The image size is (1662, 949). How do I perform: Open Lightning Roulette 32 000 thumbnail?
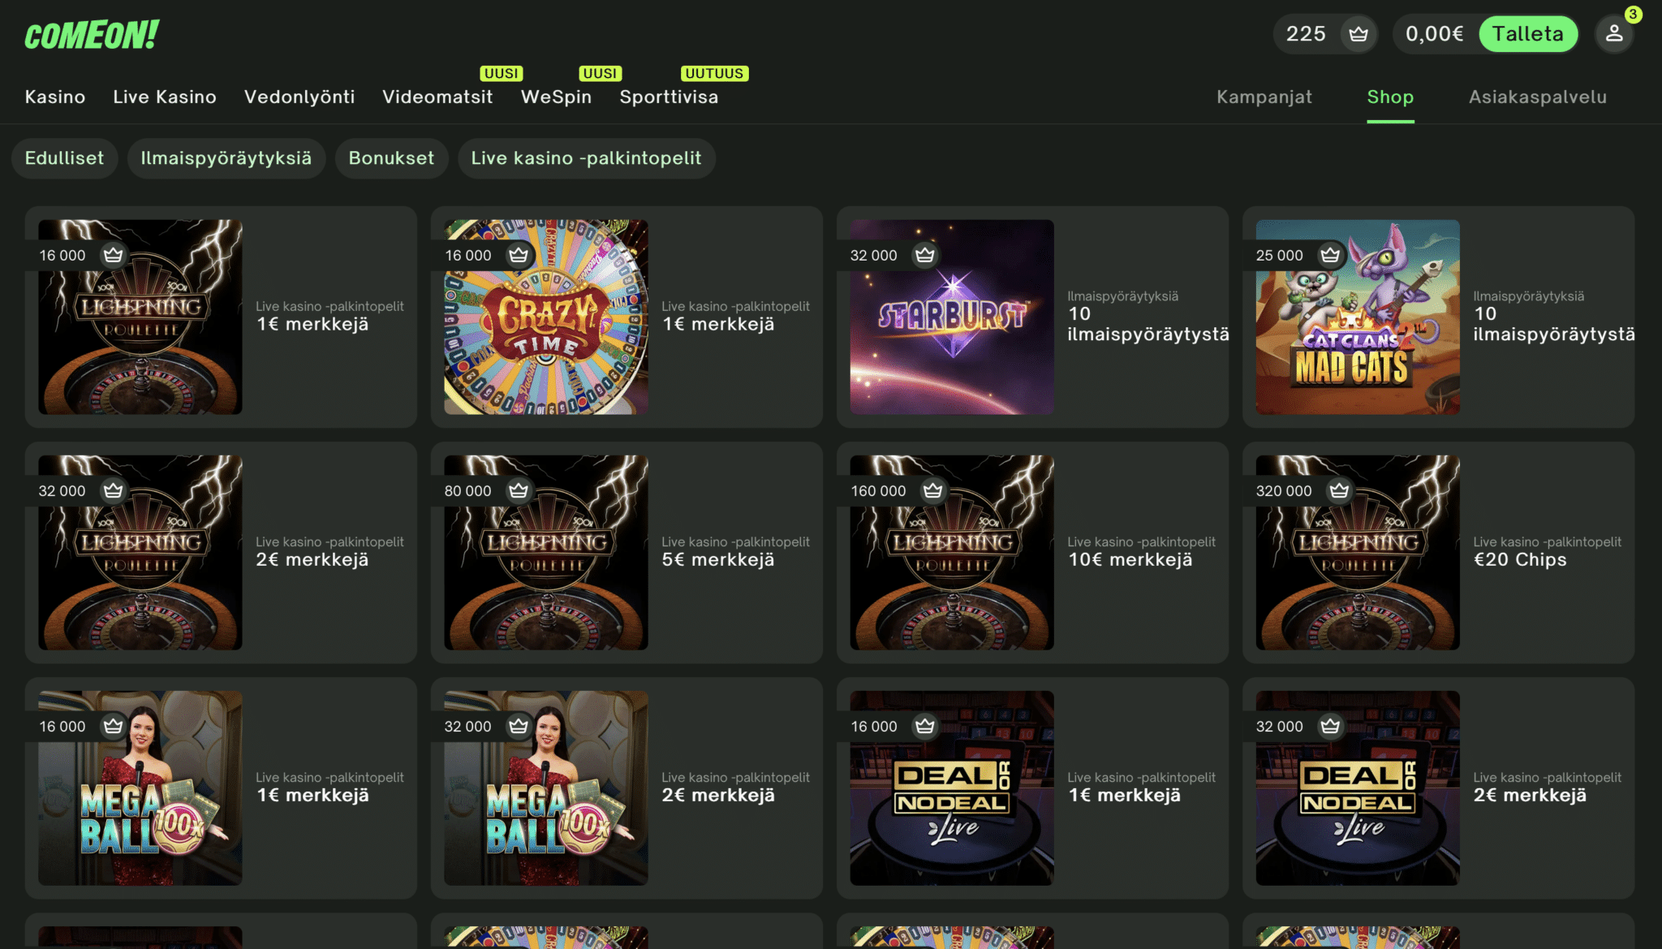click(x=140, y=553)
